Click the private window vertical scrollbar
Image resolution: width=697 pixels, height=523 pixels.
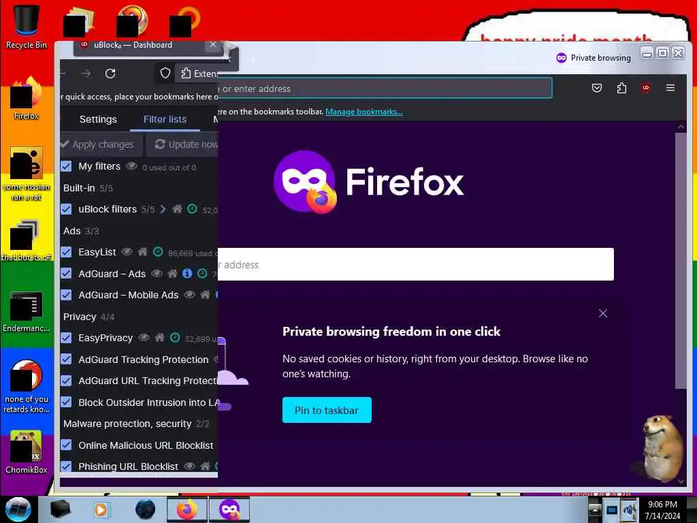(681, 260)
